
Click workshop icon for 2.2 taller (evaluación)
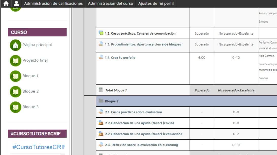[101, 133]
